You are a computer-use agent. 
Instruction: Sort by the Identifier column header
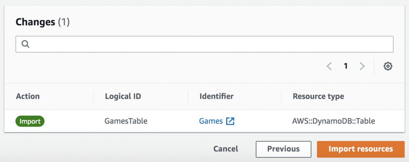[217, 96]
